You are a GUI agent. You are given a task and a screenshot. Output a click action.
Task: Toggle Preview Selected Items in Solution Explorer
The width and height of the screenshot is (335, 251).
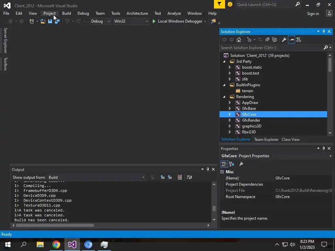[291, 40]
